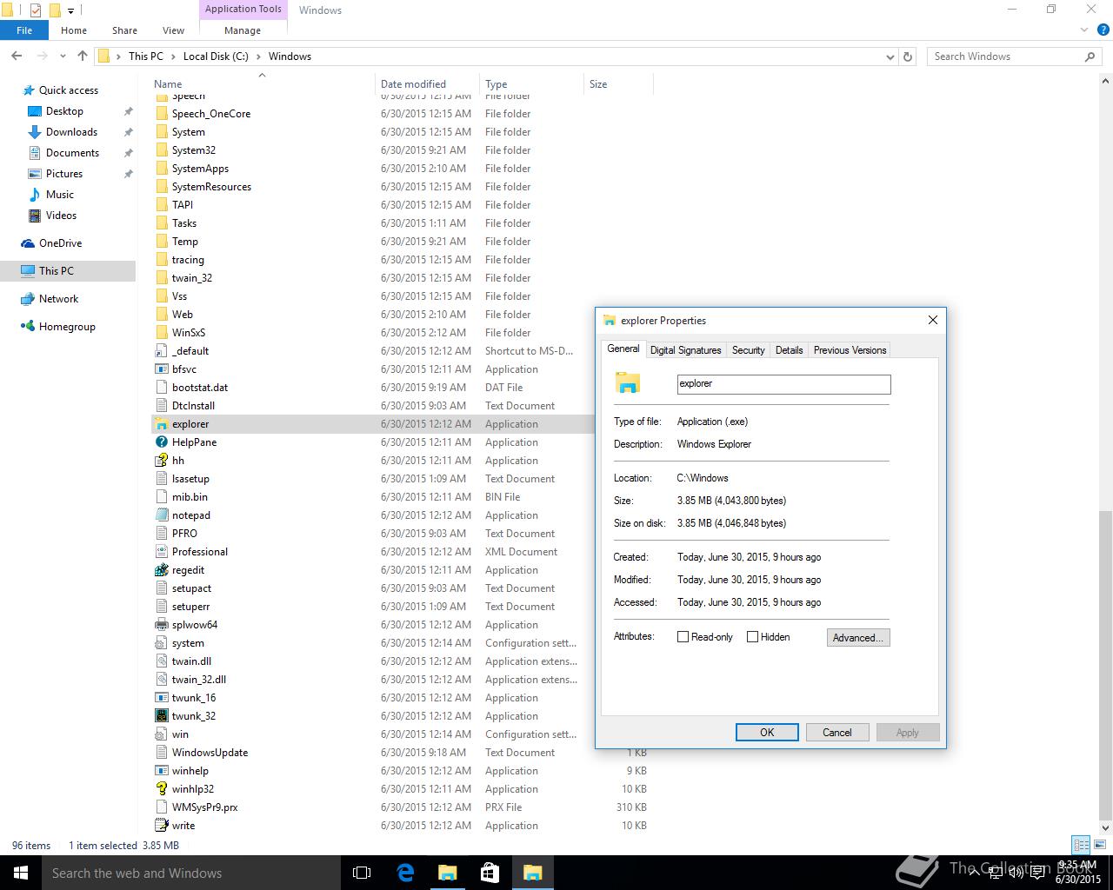The image size is (1113, 890).
Task: Go back with the back arrow
Action: pos(17,56)
